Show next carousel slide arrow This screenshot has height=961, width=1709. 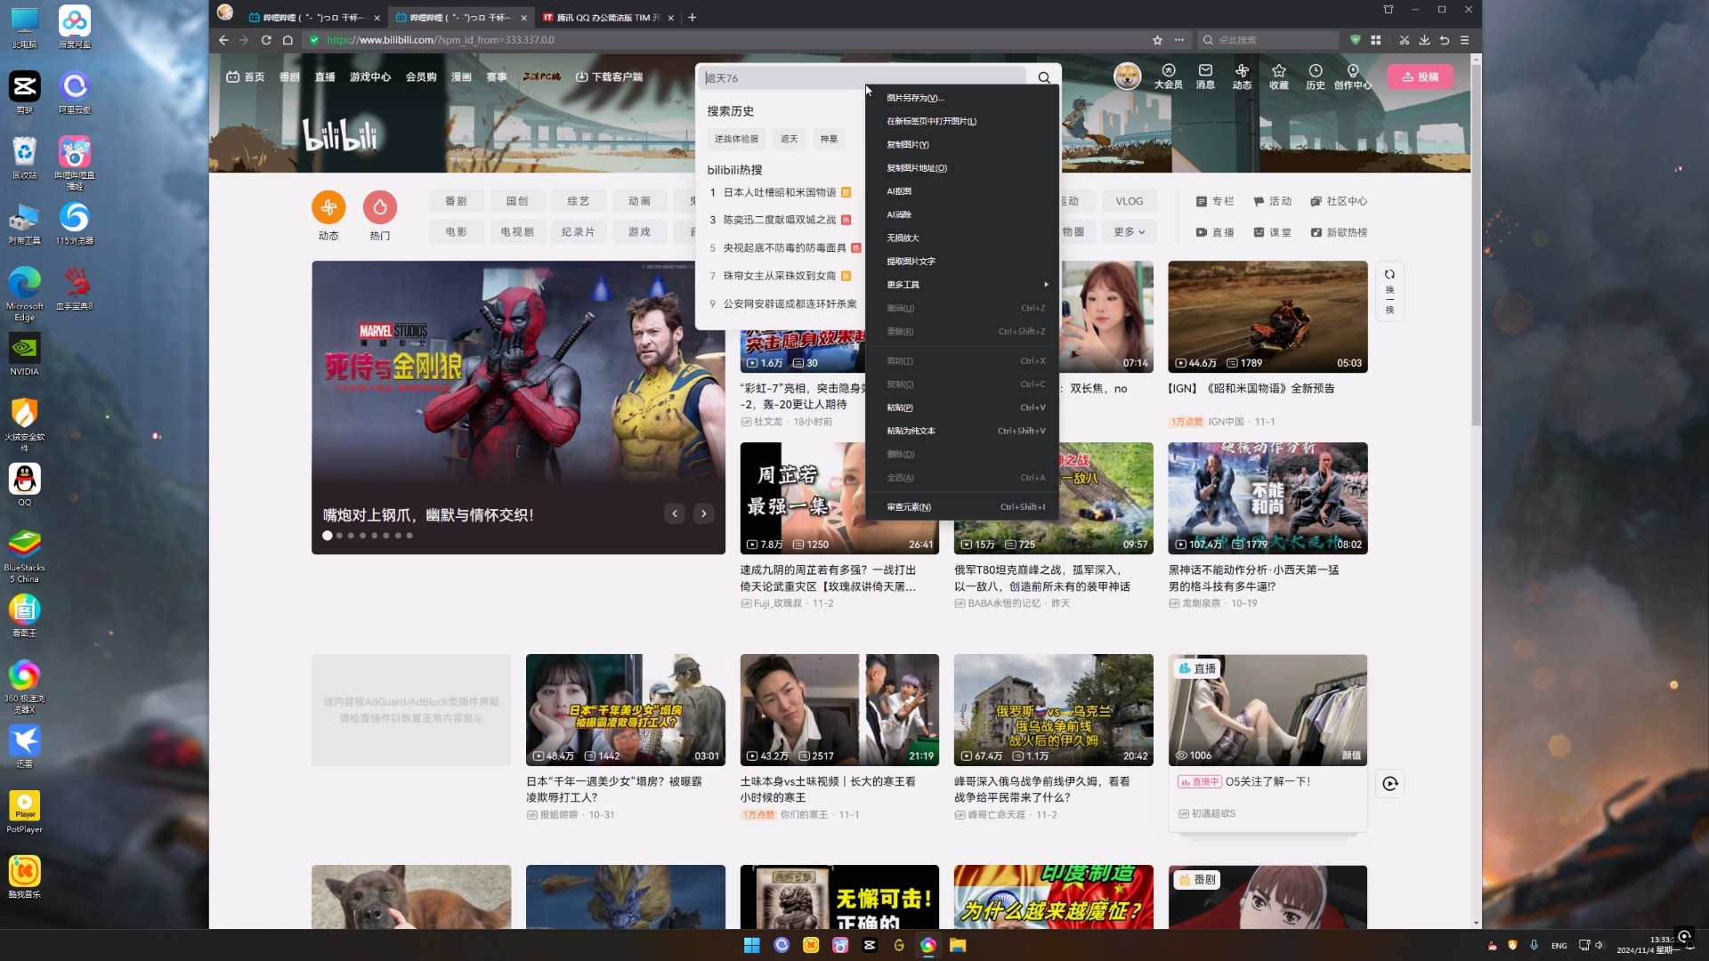[x=703, y=513]
